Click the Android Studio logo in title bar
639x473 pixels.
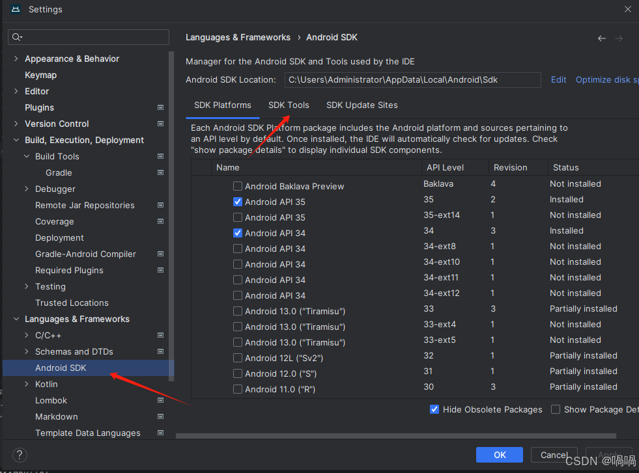coord(16,9)
